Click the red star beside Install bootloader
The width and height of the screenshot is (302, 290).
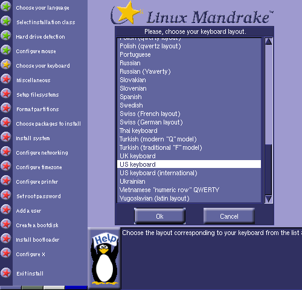tap(6, 239)
